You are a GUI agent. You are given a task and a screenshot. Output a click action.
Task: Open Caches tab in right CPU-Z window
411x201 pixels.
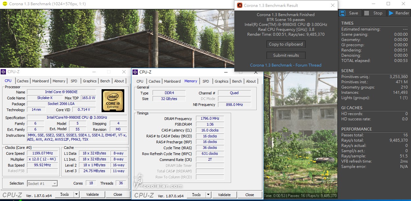click(155, 81)
